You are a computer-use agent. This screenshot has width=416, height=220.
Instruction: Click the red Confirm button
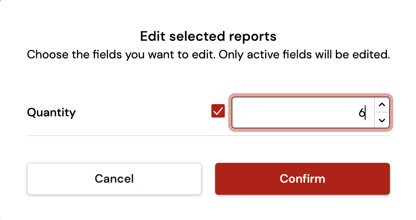(x=302, y=179)
